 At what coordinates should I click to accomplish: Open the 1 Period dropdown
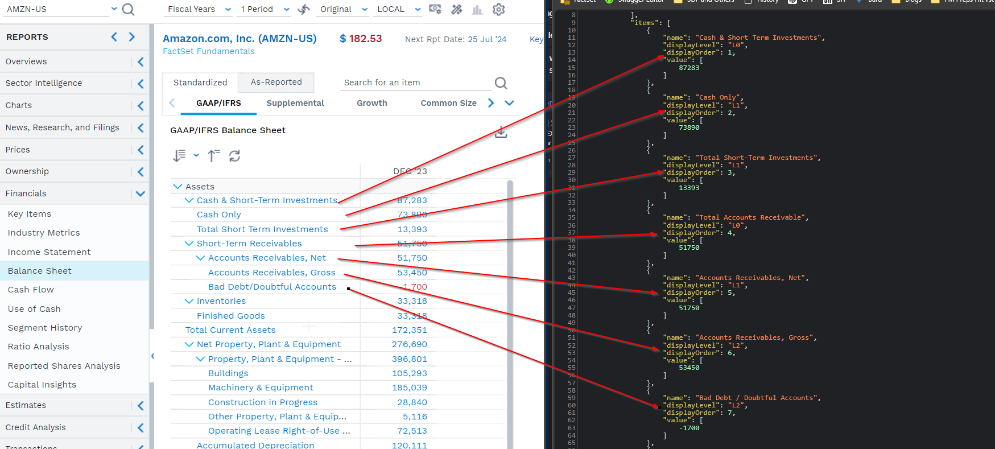click(x=287, y=9)
